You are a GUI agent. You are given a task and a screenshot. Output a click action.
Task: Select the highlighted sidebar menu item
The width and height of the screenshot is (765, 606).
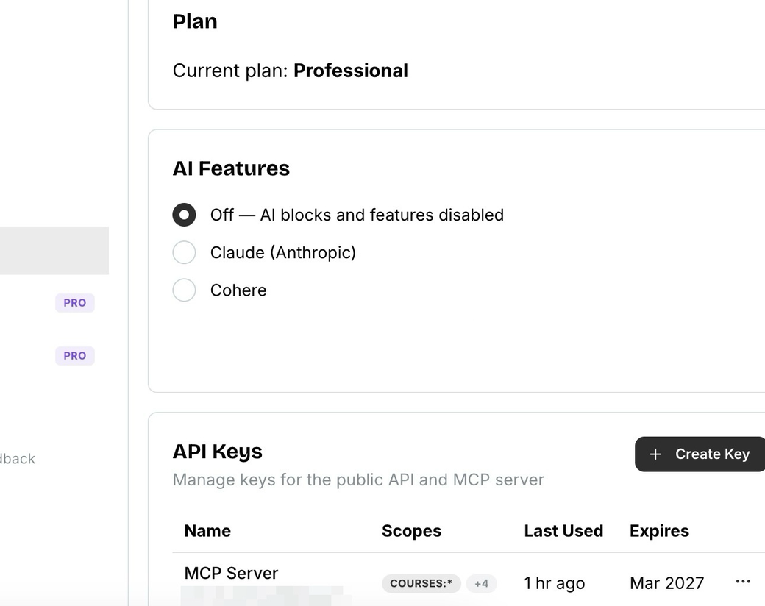[54, 250]
